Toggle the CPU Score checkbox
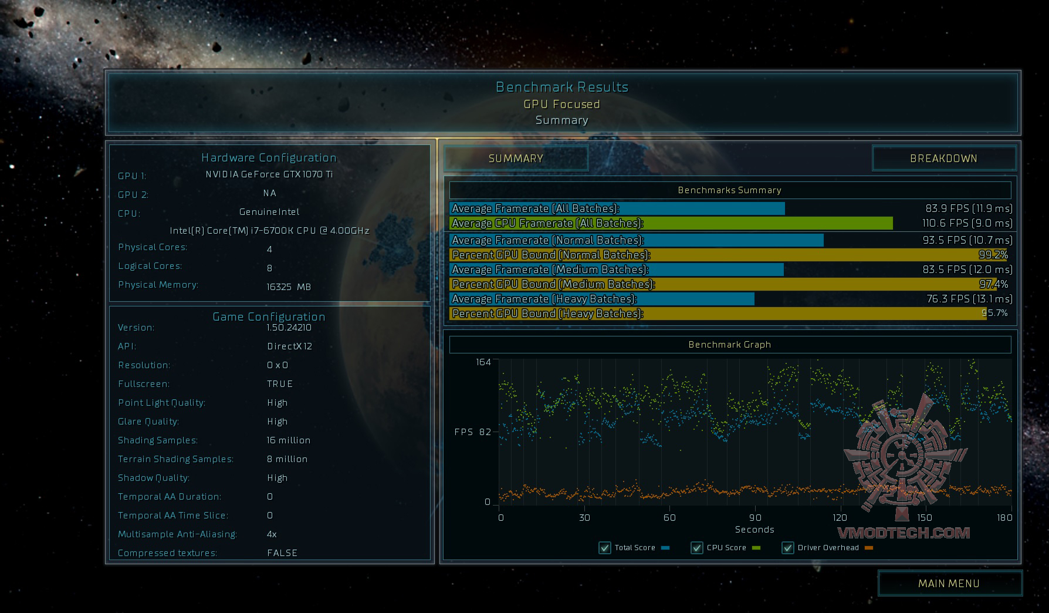Screen dimensions: 1049x613 click(697, 548)
